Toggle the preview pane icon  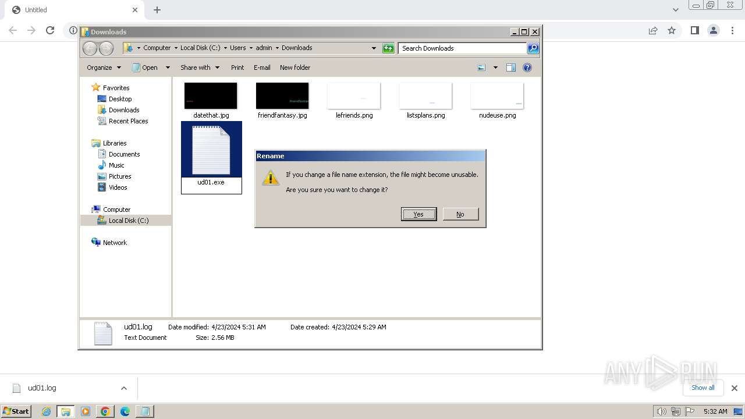tap(511, 68)
